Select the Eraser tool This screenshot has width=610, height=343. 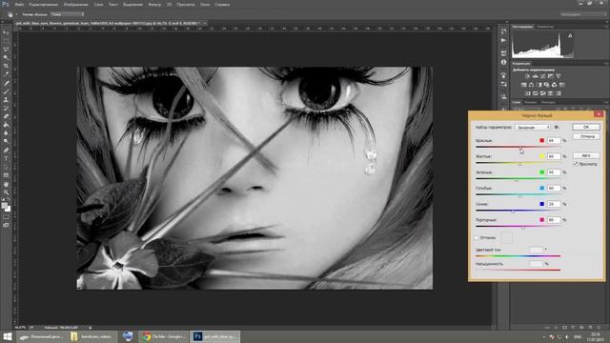[x=6, y=116]
